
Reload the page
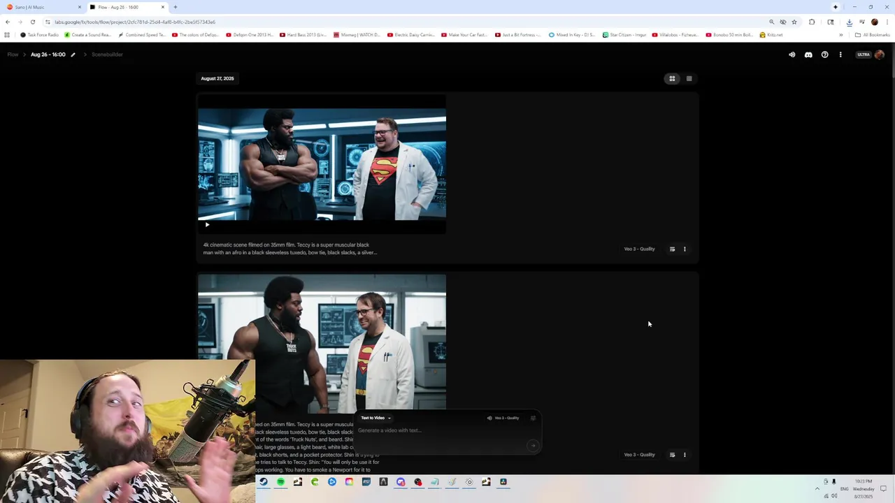pyautogui.click(x=32, y=22)
